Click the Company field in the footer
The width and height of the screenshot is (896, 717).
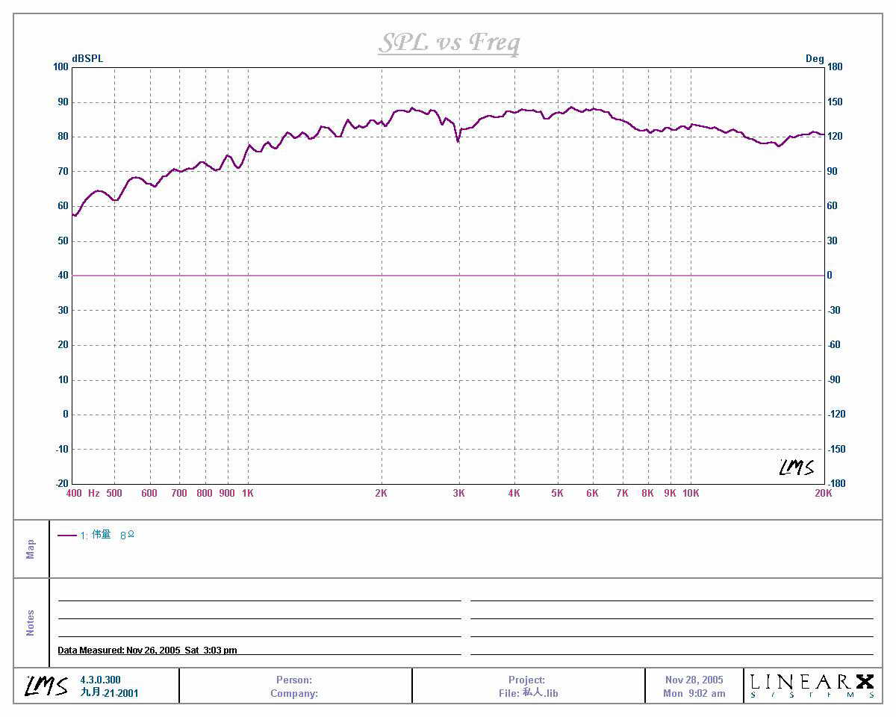294,693
